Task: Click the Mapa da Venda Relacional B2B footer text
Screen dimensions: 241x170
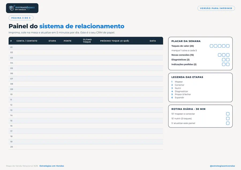Action: pos(22,166)
